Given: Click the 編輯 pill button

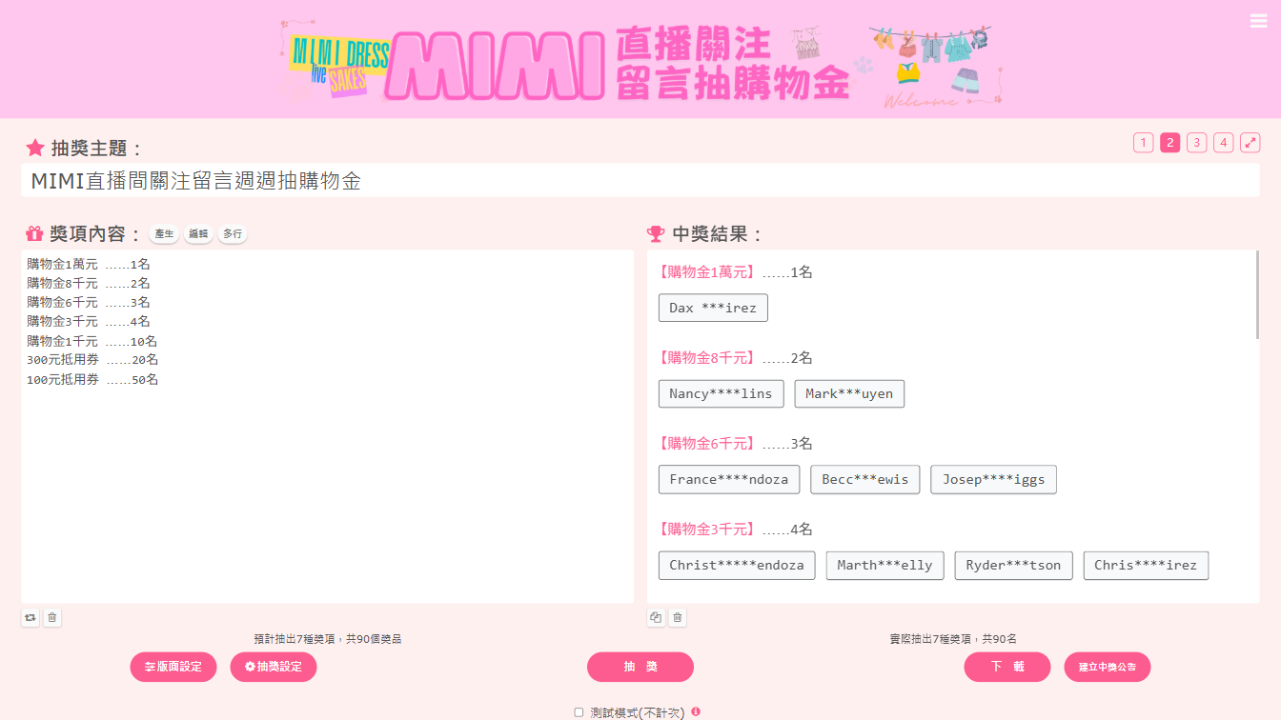Looking at the screenshot, I should coord(198,234).
